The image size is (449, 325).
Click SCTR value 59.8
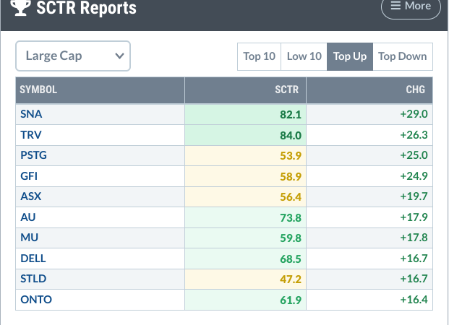[x=291, y=238]
